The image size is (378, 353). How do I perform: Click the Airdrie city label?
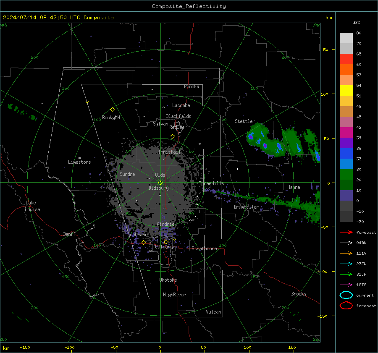(165, 224)
